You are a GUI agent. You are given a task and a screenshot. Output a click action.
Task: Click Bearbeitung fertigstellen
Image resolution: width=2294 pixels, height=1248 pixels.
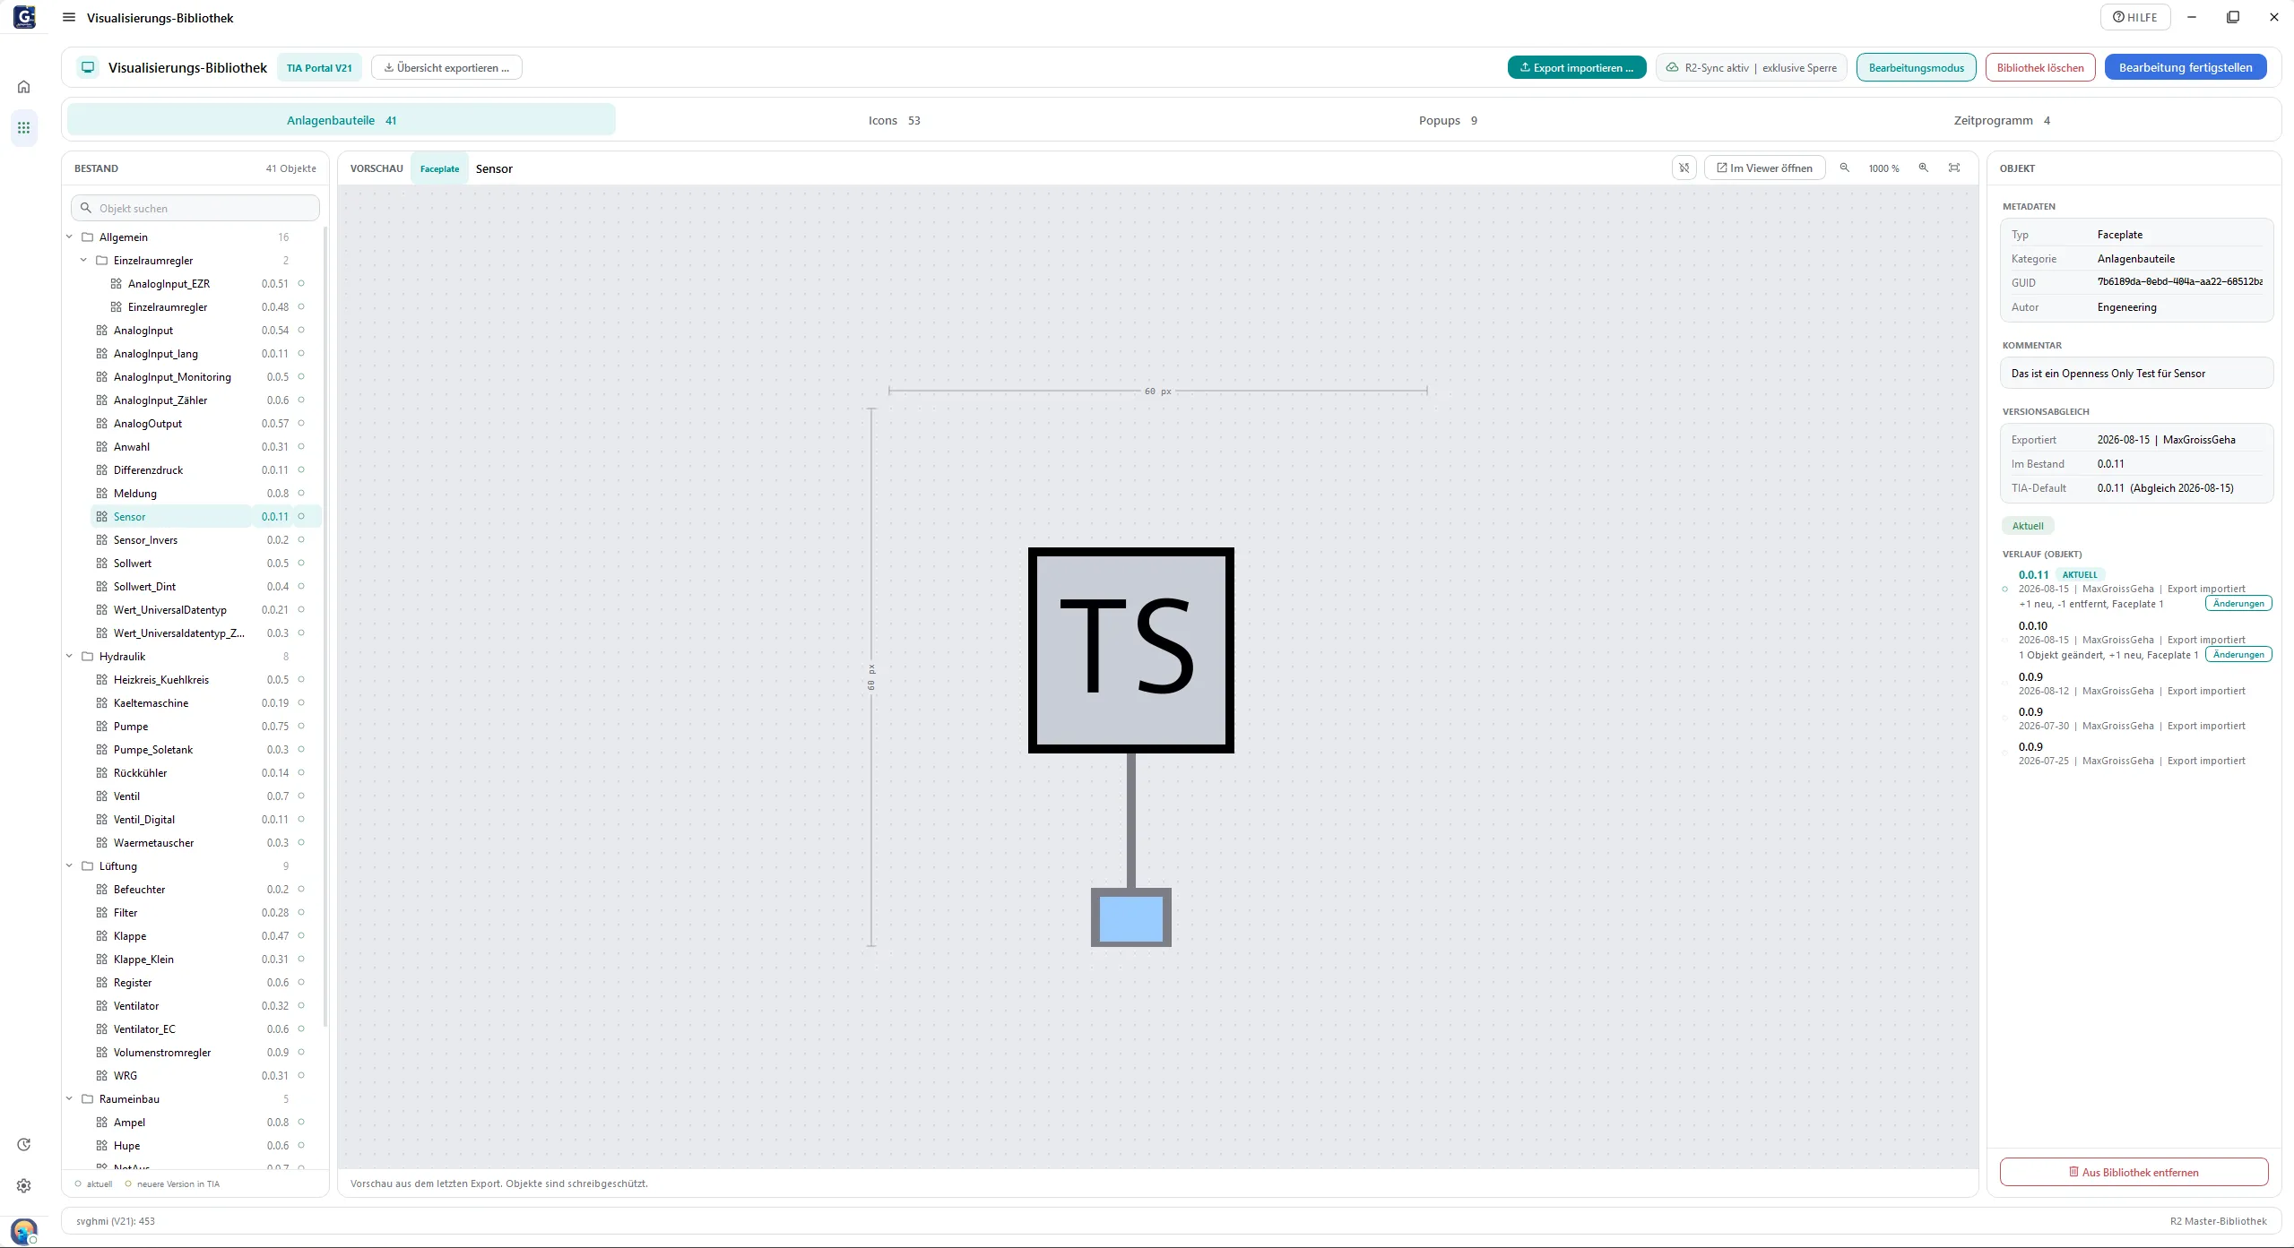point(2185,67)
